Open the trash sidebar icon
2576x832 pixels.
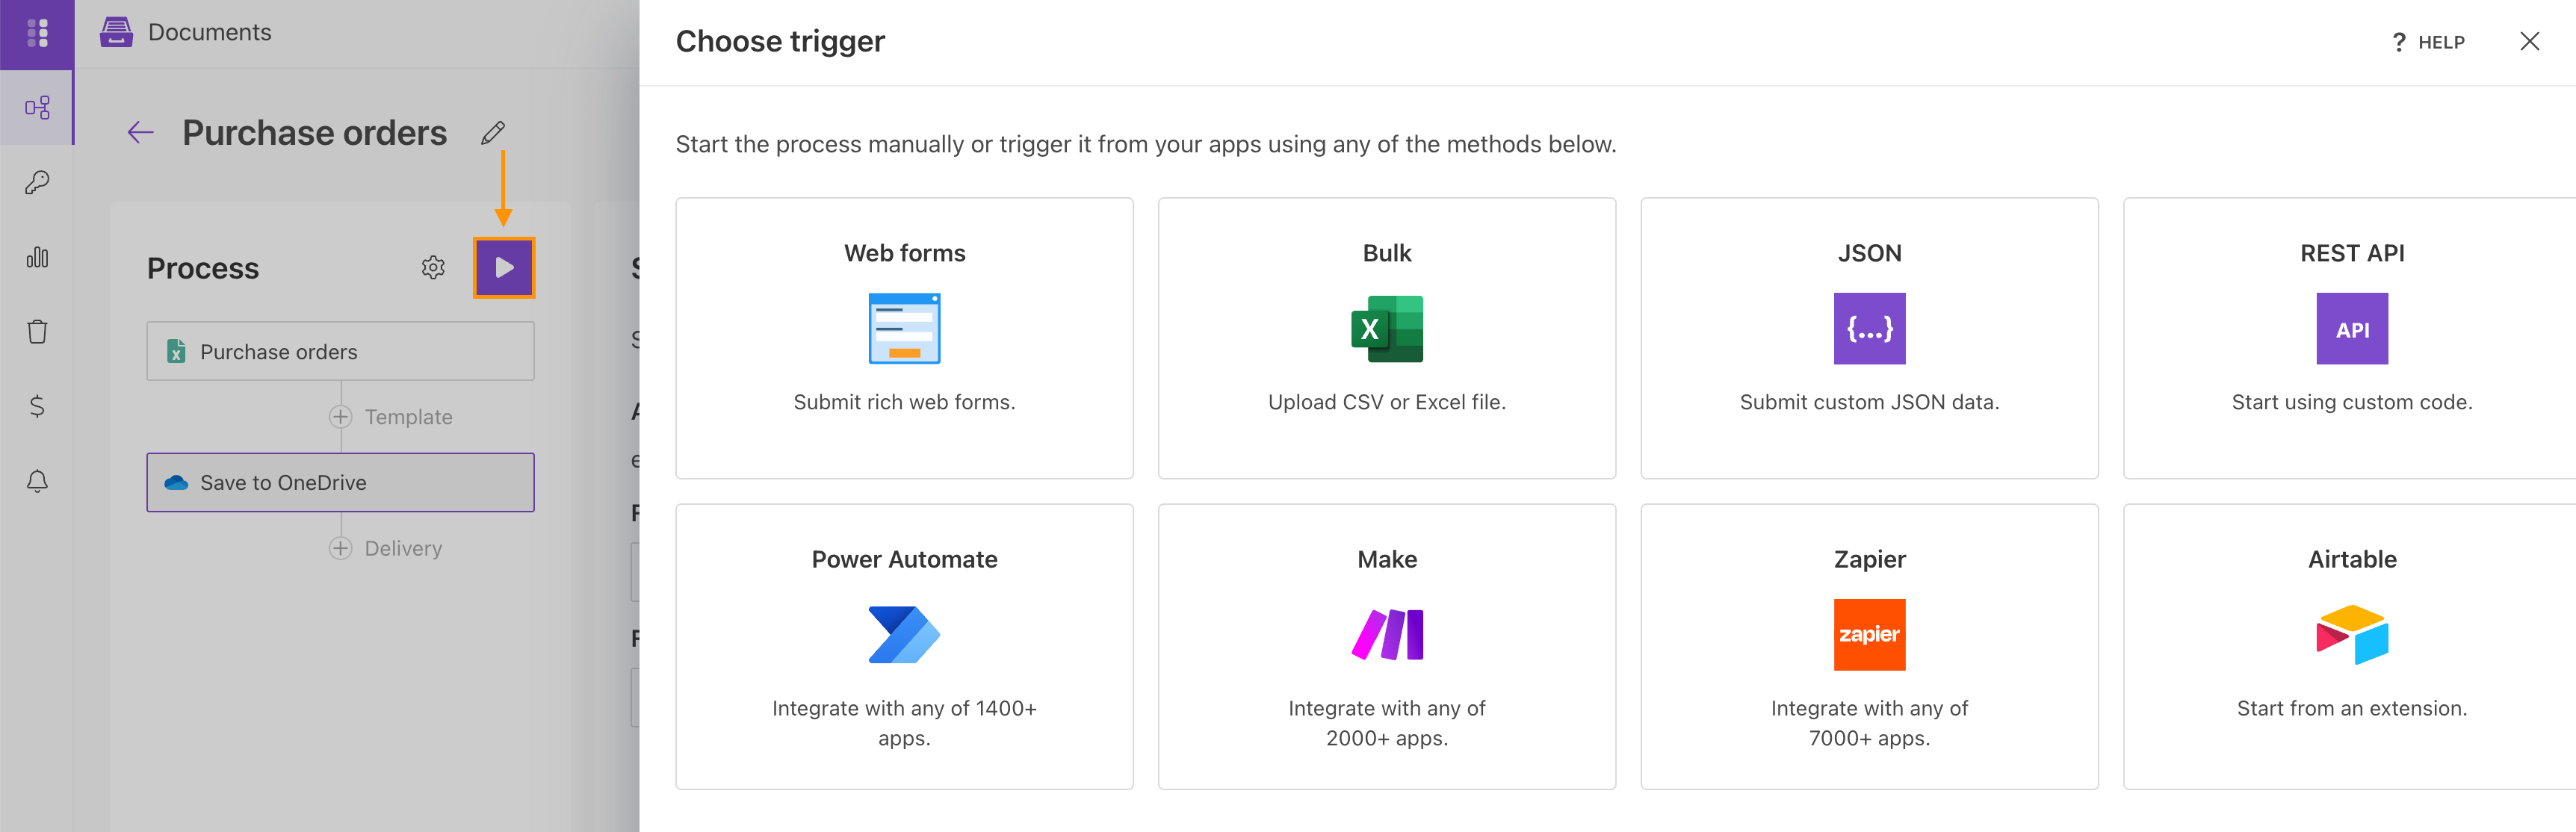[x=37, y=331]
